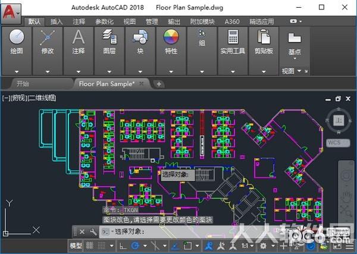The image size is (357, 254).
Task: Click the clean screen status icon
Action: pyautogui.click(x=337, y=246)
